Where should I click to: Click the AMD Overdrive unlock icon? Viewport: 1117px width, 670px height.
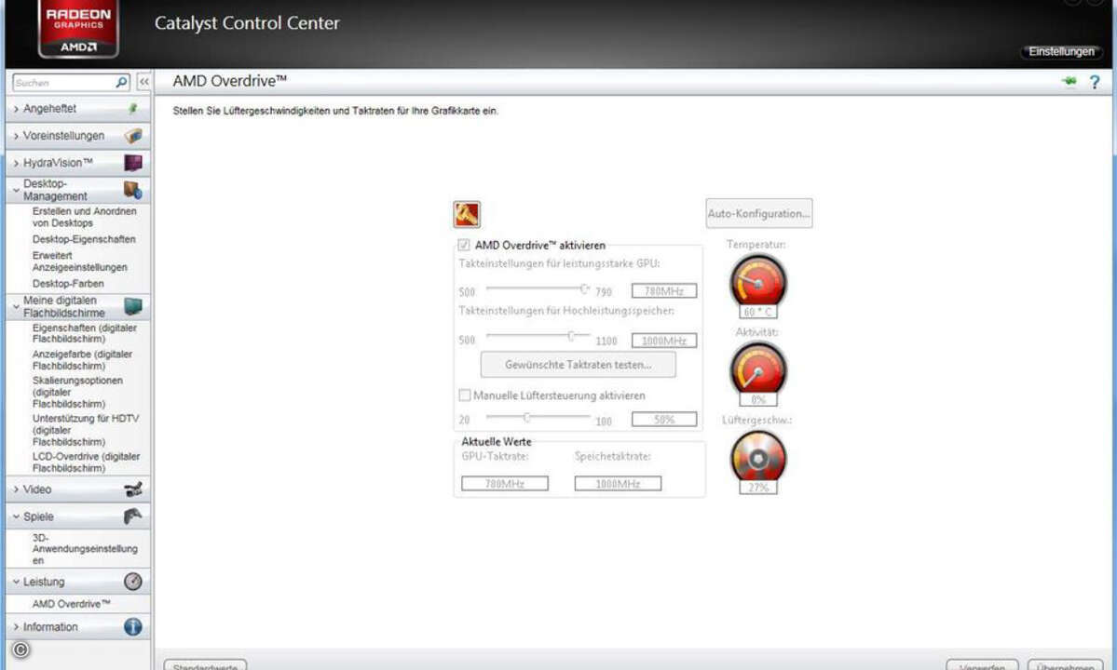[x=466, y=214]
